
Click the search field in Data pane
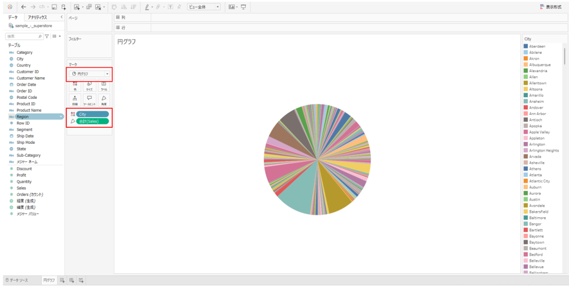click(x=22, y=36)
